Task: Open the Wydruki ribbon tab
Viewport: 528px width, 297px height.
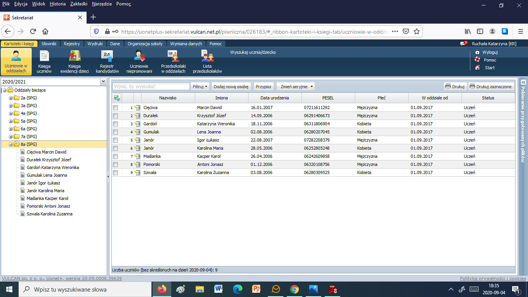Action: coord(95,44)
